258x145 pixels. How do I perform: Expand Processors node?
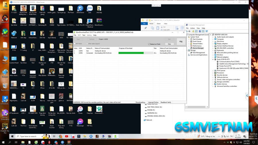coord(213,73)
